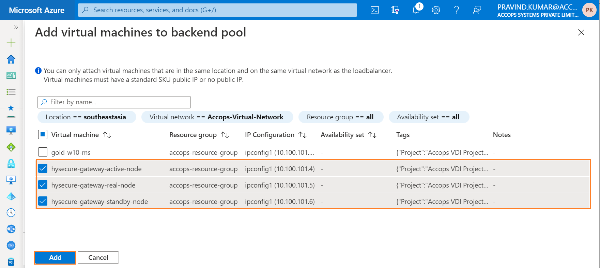Click the blue info icon beside the notice
The width and height of the screenshot is (600, 268).
coord(38,71)
